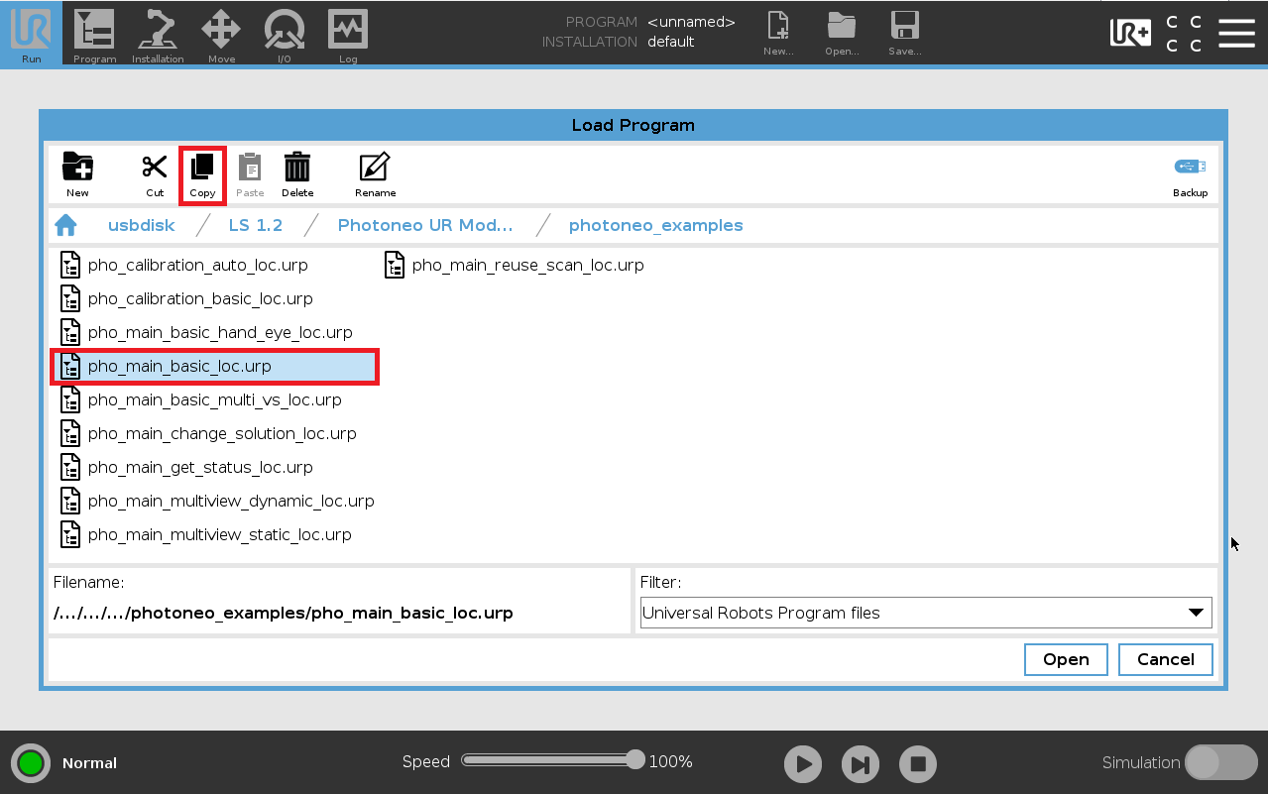This screenshot has width=1268, height=794.
Task: Click the Paste icon
Action: (250, 175)
